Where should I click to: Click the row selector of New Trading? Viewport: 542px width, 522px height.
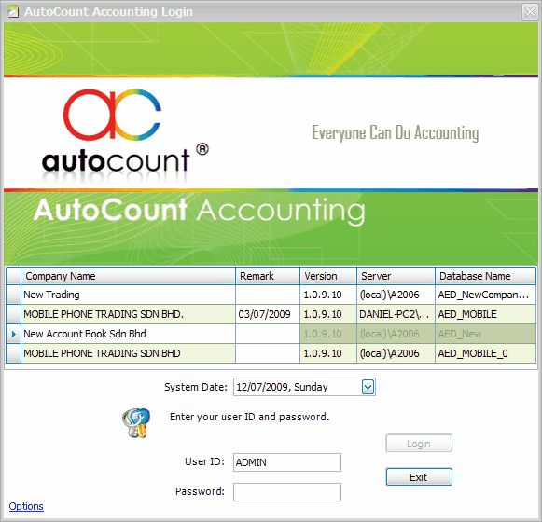13,295
